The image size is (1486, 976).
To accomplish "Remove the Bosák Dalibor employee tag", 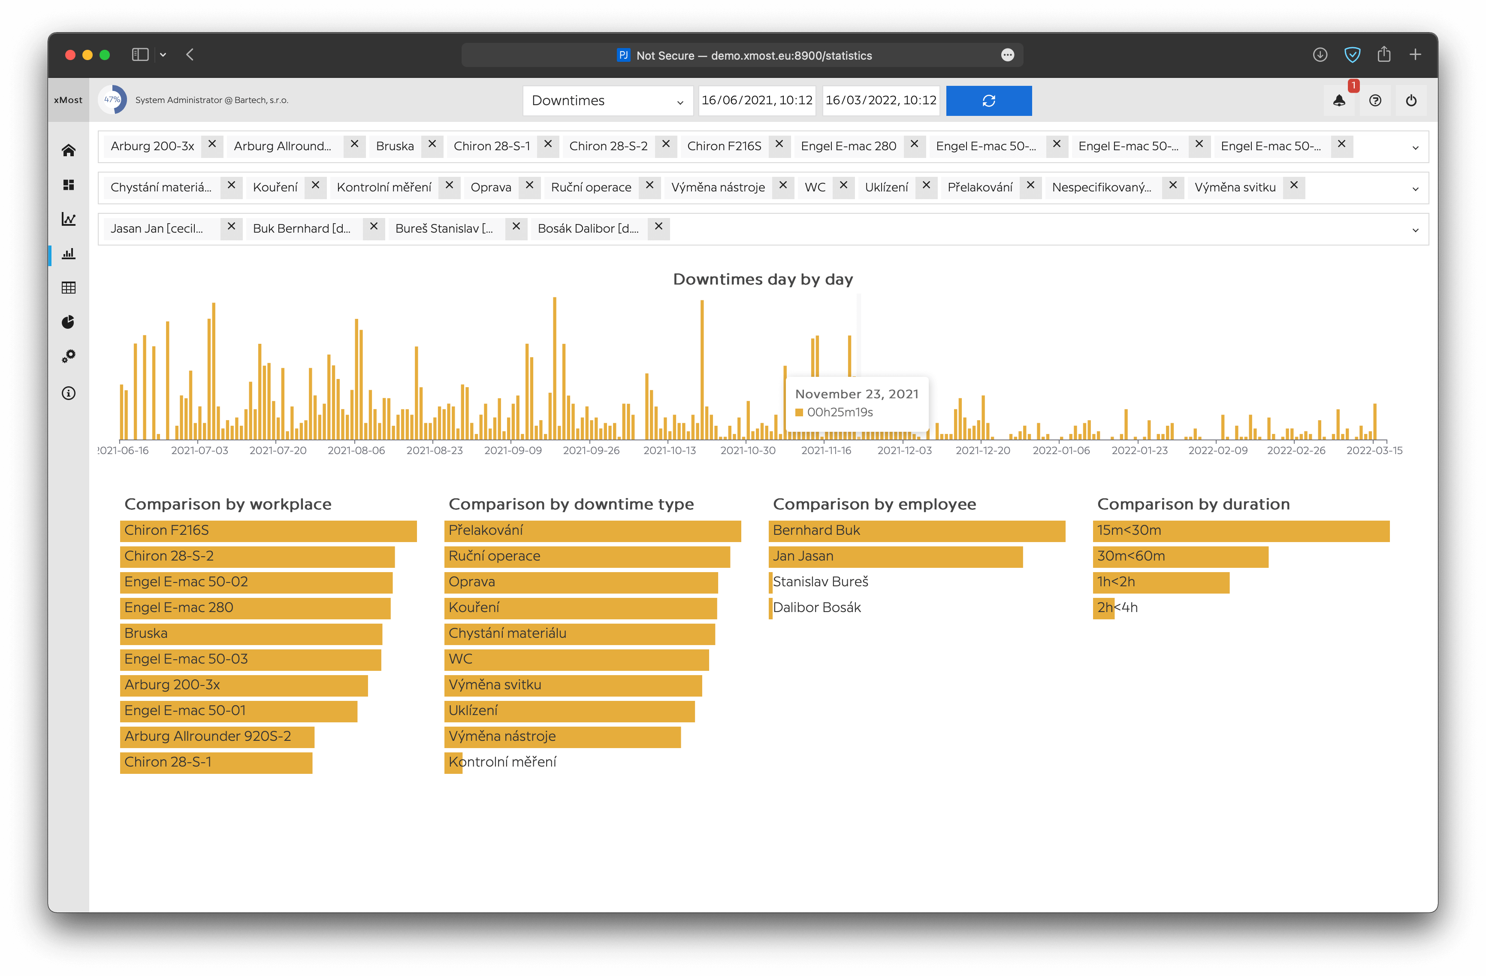I will [x=659, y=227].
